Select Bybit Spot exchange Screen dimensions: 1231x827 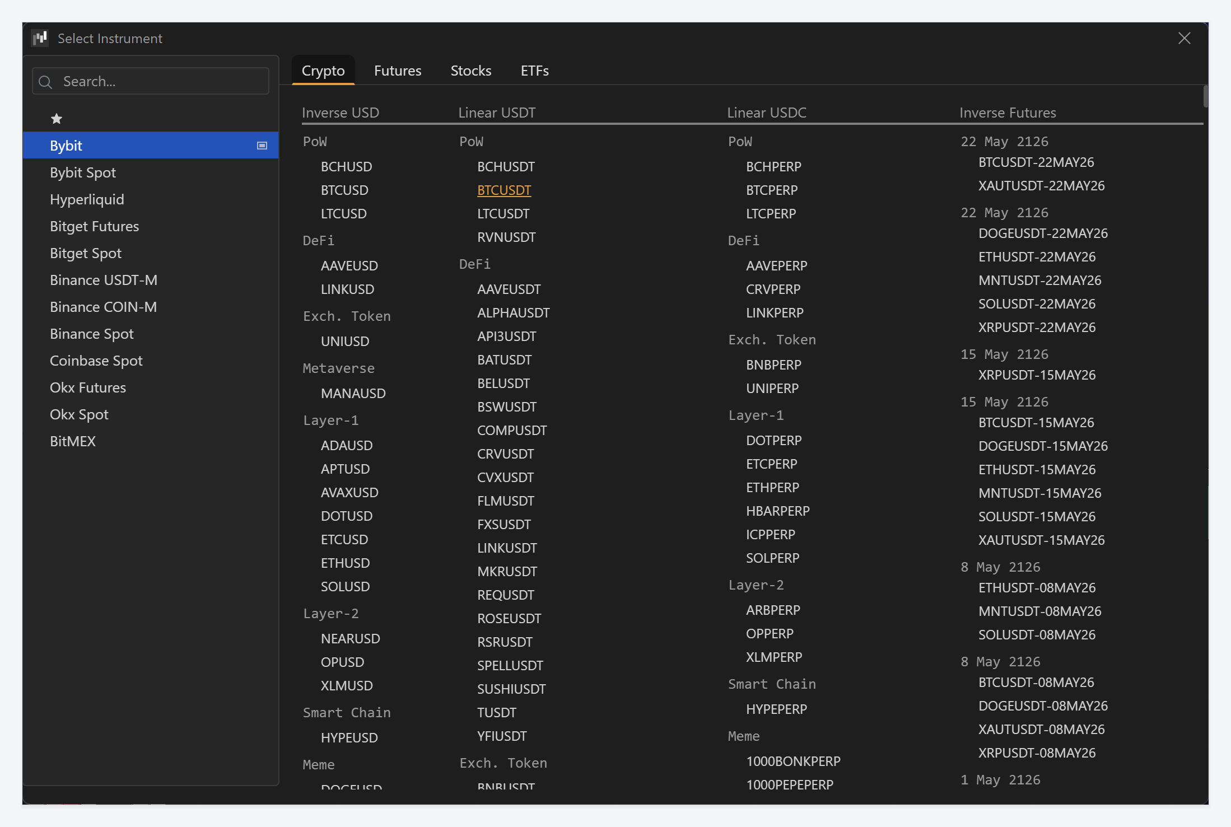[151, 172]
